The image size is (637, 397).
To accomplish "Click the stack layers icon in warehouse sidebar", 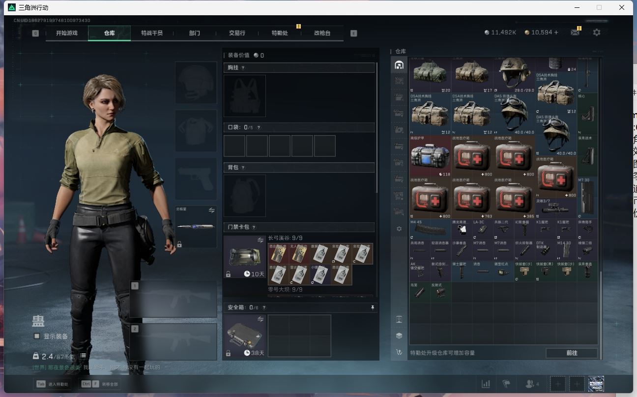I will (399, 336).
